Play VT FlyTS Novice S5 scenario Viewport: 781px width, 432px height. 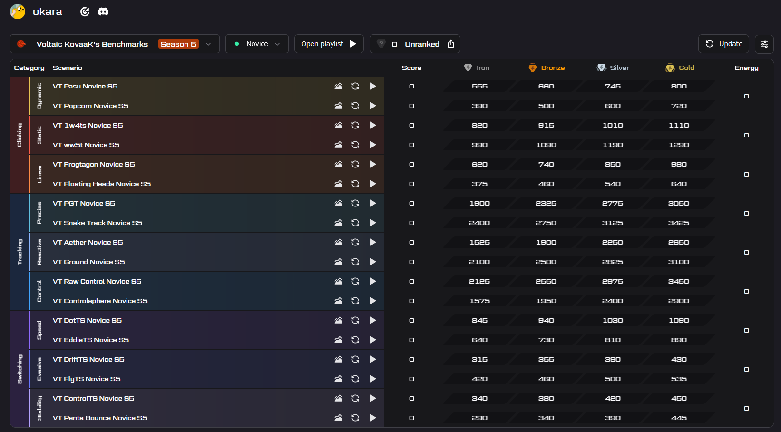point(373,379)
